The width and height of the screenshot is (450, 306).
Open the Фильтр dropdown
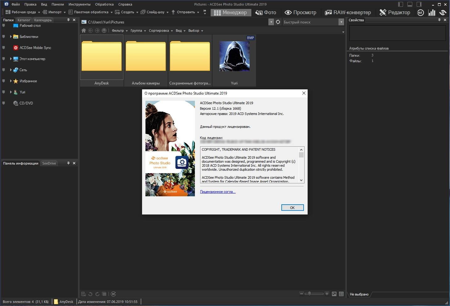pos(120,31)
